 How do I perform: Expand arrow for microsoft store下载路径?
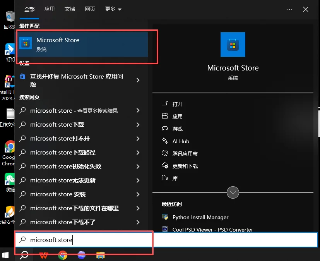click(138, 152)
